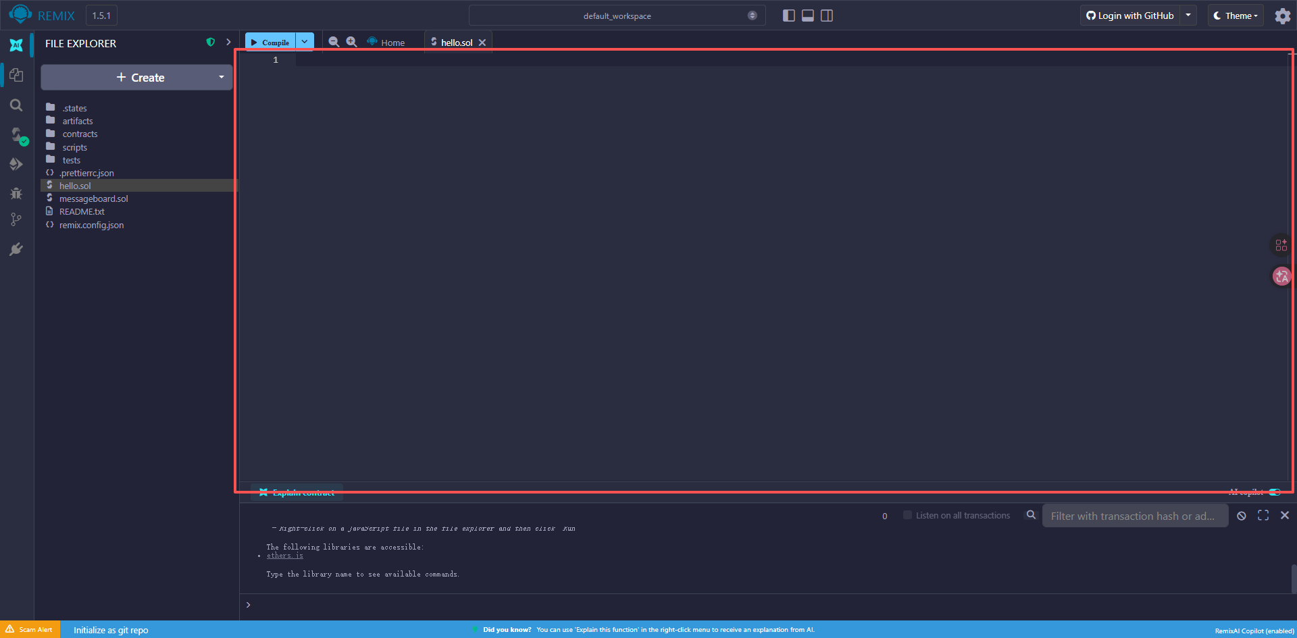Focus the transaction hash filter field
This screenshot has width=1297, height=638.
pyautogui.click(x=1135, y=516)
